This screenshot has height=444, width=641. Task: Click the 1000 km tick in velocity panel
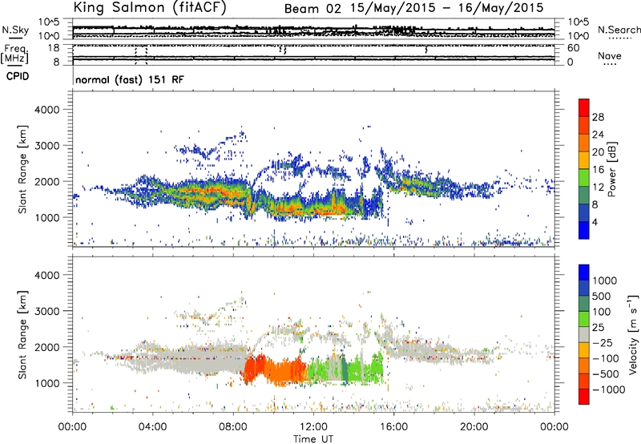(46, 383)
